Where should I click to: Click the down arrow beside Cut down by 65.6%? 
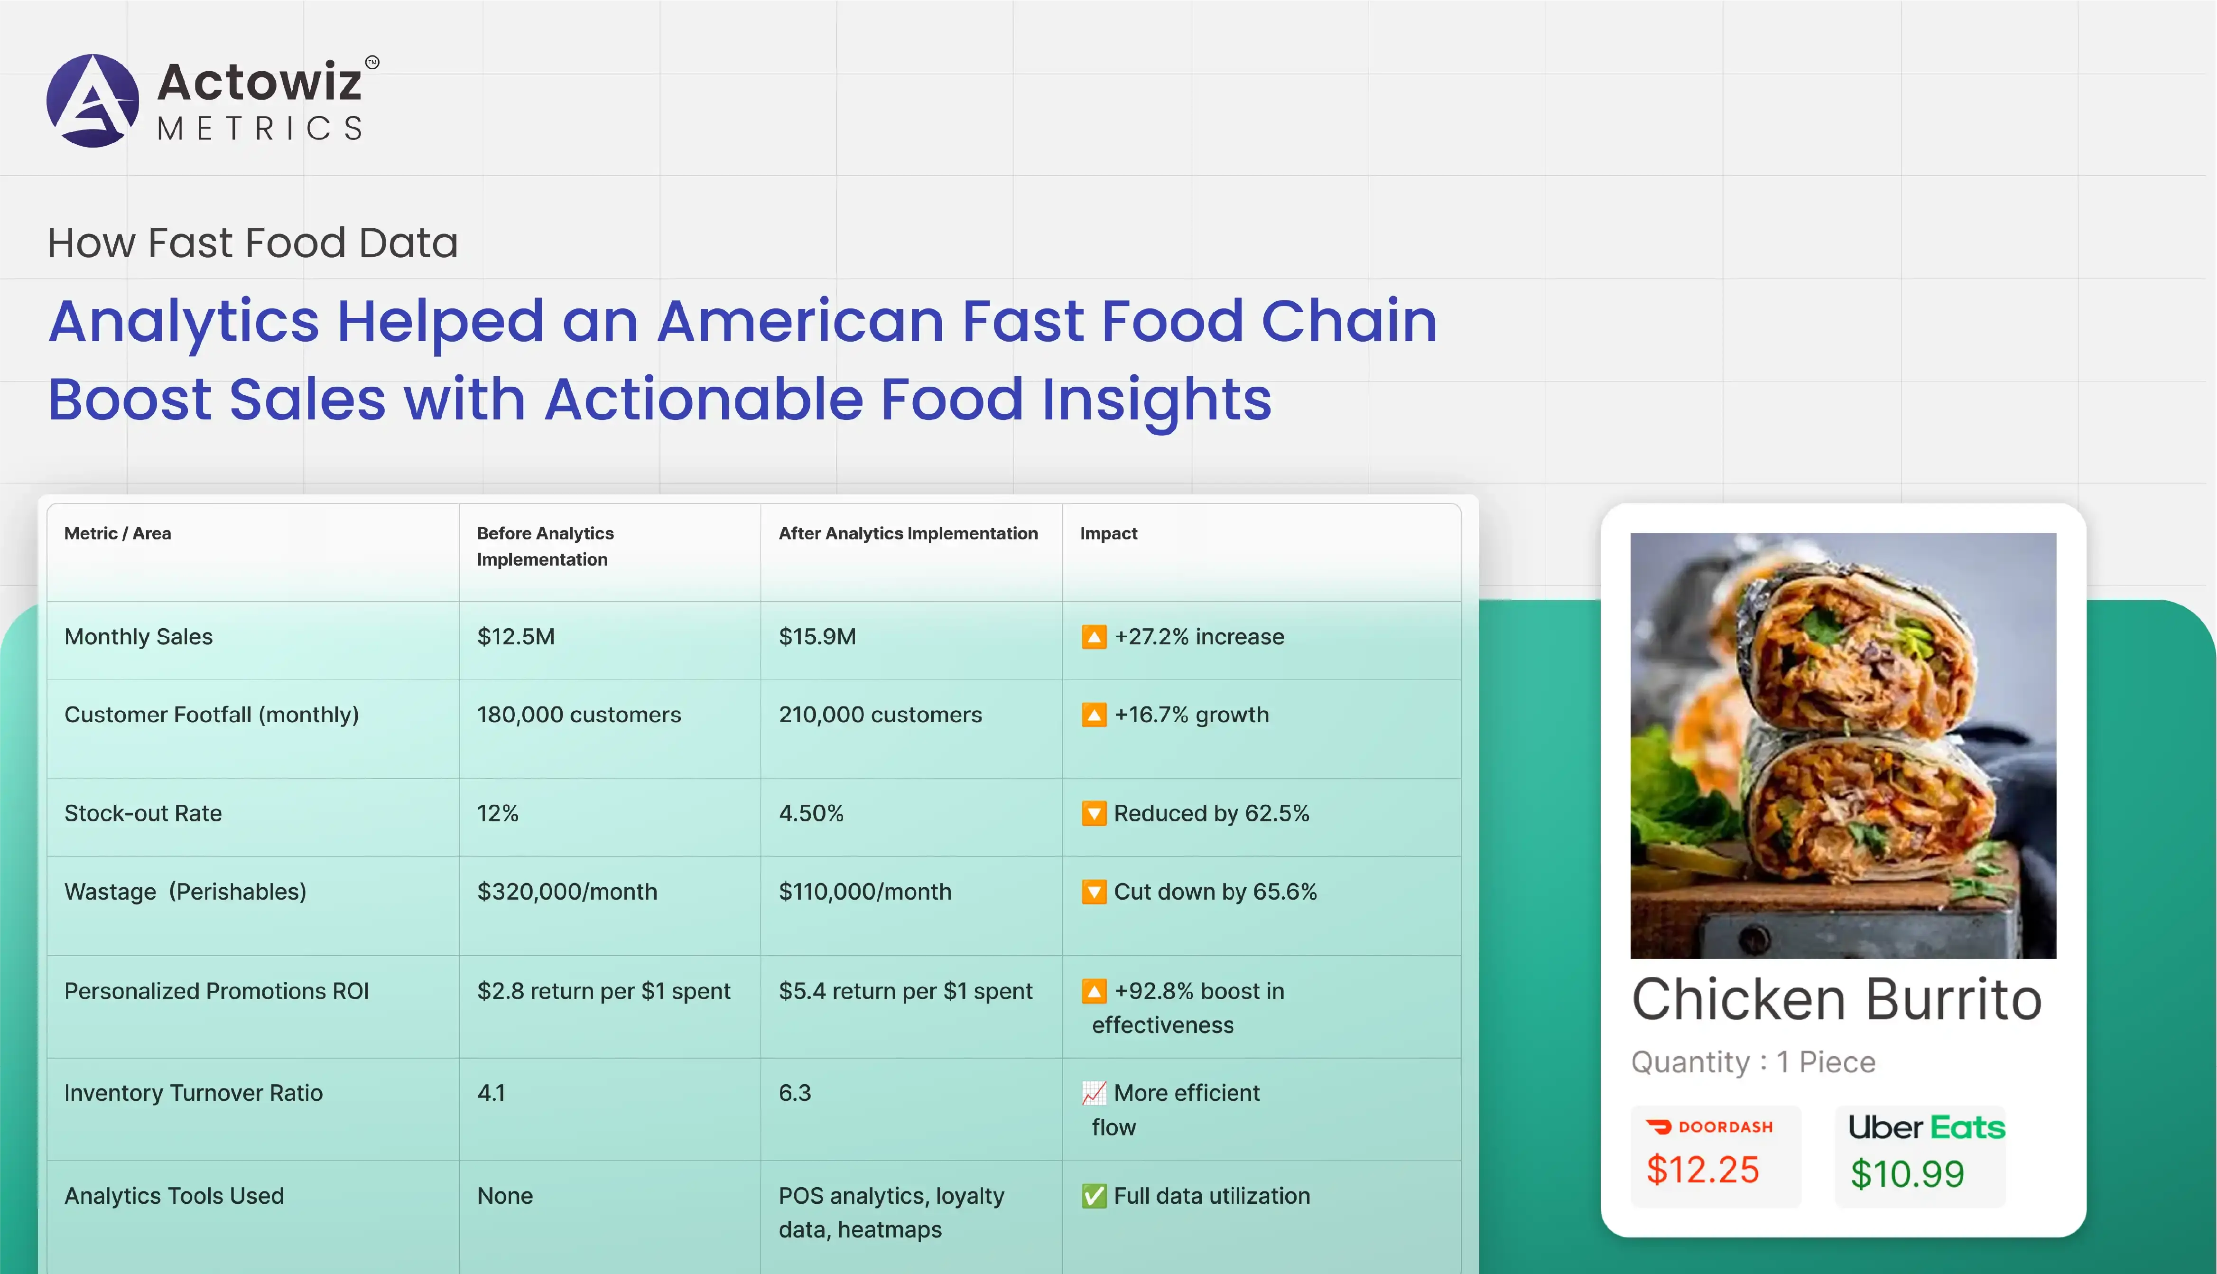tap(1094, 892)
